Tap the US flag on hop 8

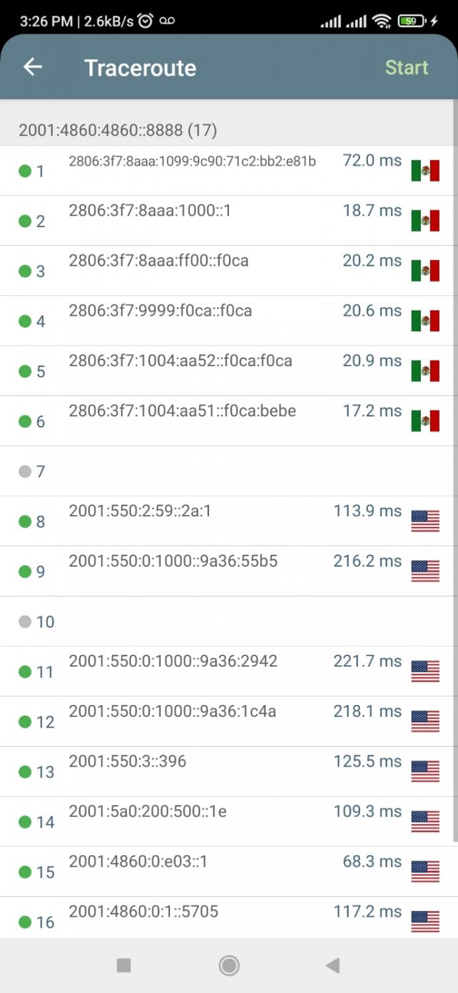[x=425, y=521]
